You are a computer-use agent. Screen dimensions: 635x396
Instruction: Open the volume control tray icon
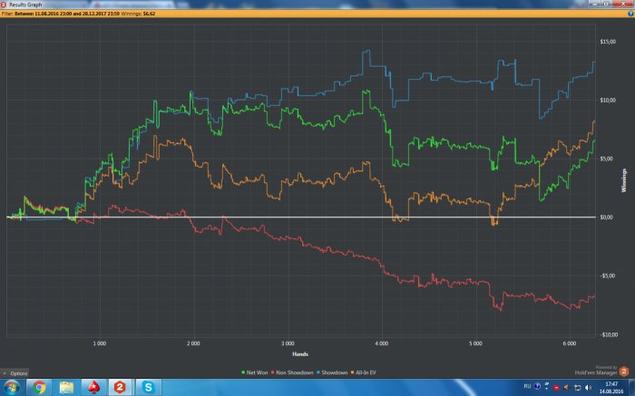click(x=589, y=388)
